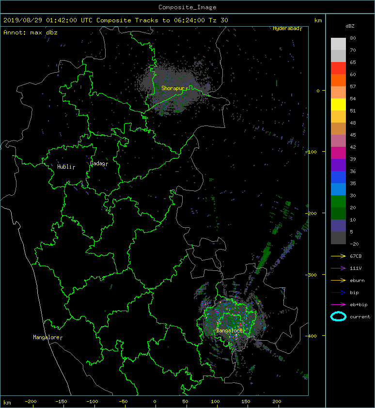375x408 pixels.
Task: Click the km label at top right
Action: click(318, 20)
